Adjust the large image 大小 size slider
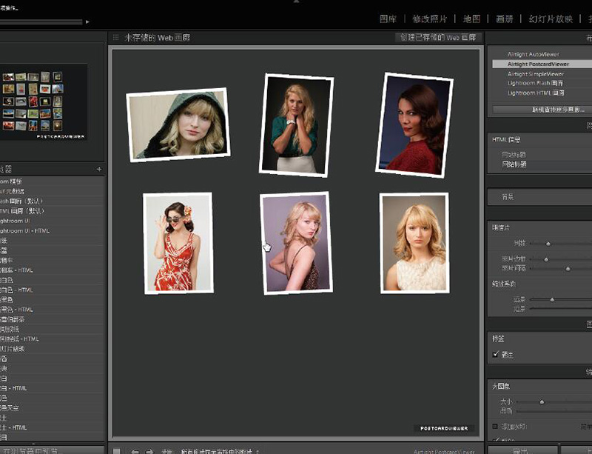Viewport: 592px width, 454px height. coord(542,401)
